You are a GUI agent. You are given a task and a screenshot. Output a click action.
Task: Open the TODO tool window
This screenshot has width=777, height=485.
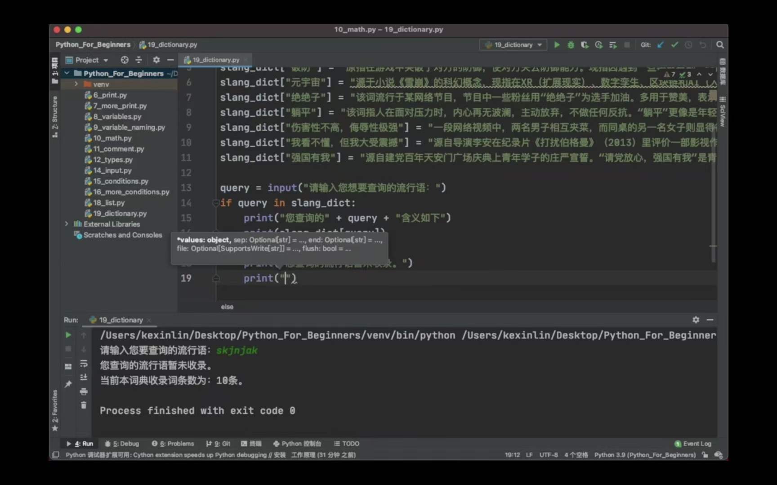point(347,444)
